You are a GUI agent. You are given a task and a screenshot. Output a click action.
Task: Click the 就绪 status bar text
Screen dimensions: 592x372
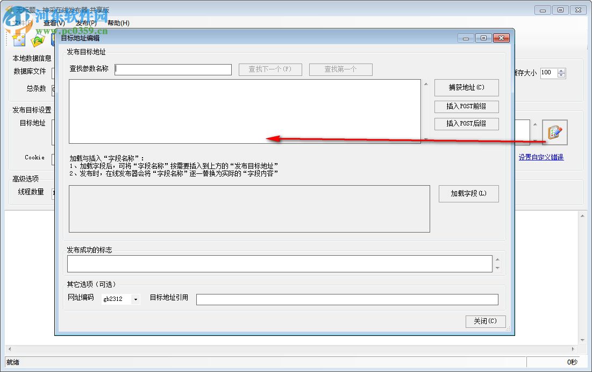(x=13, y=362)
